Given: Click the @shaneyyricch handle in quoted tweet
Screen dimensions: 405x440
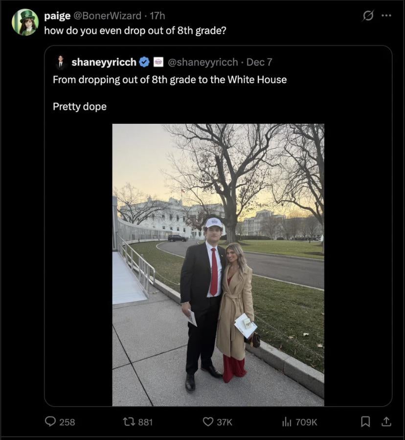Looking at the screenshot, I should 203,62.
